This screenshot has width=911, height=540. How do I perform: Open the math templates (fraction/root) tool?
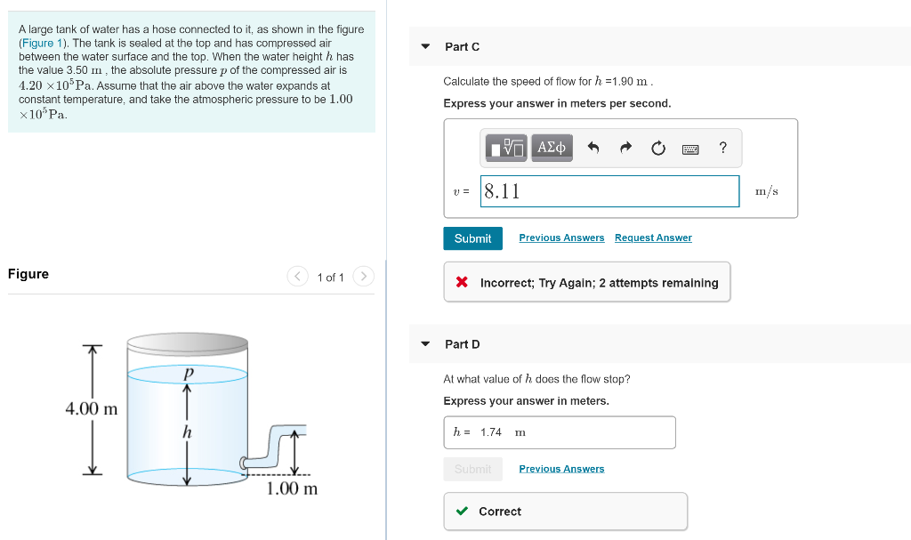tap(506, 148)
